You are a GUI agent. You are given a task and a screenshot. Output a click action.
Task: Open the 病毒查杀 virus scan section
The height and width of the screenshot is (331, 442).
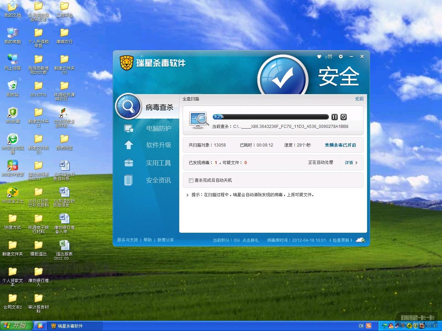click(147, 107)
